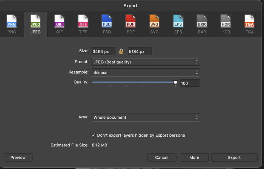The image size is (264, 169).
Task: Expand the Resample Bilinear dropdown
Action: coord(145,72)
